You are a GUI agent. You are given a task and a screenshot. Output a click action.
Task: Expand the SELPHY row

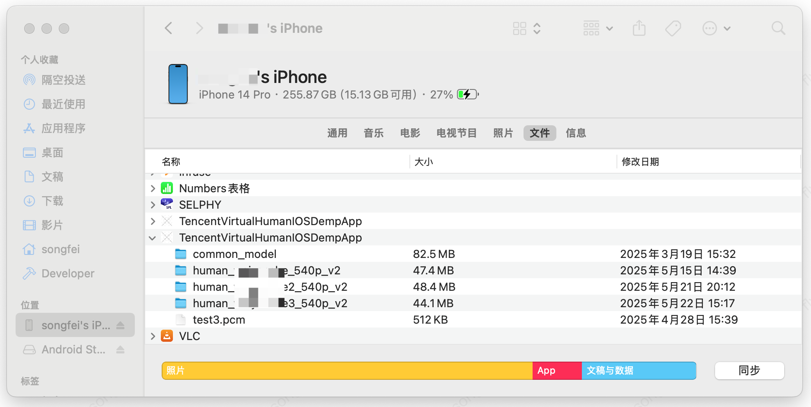coord(153,205)
